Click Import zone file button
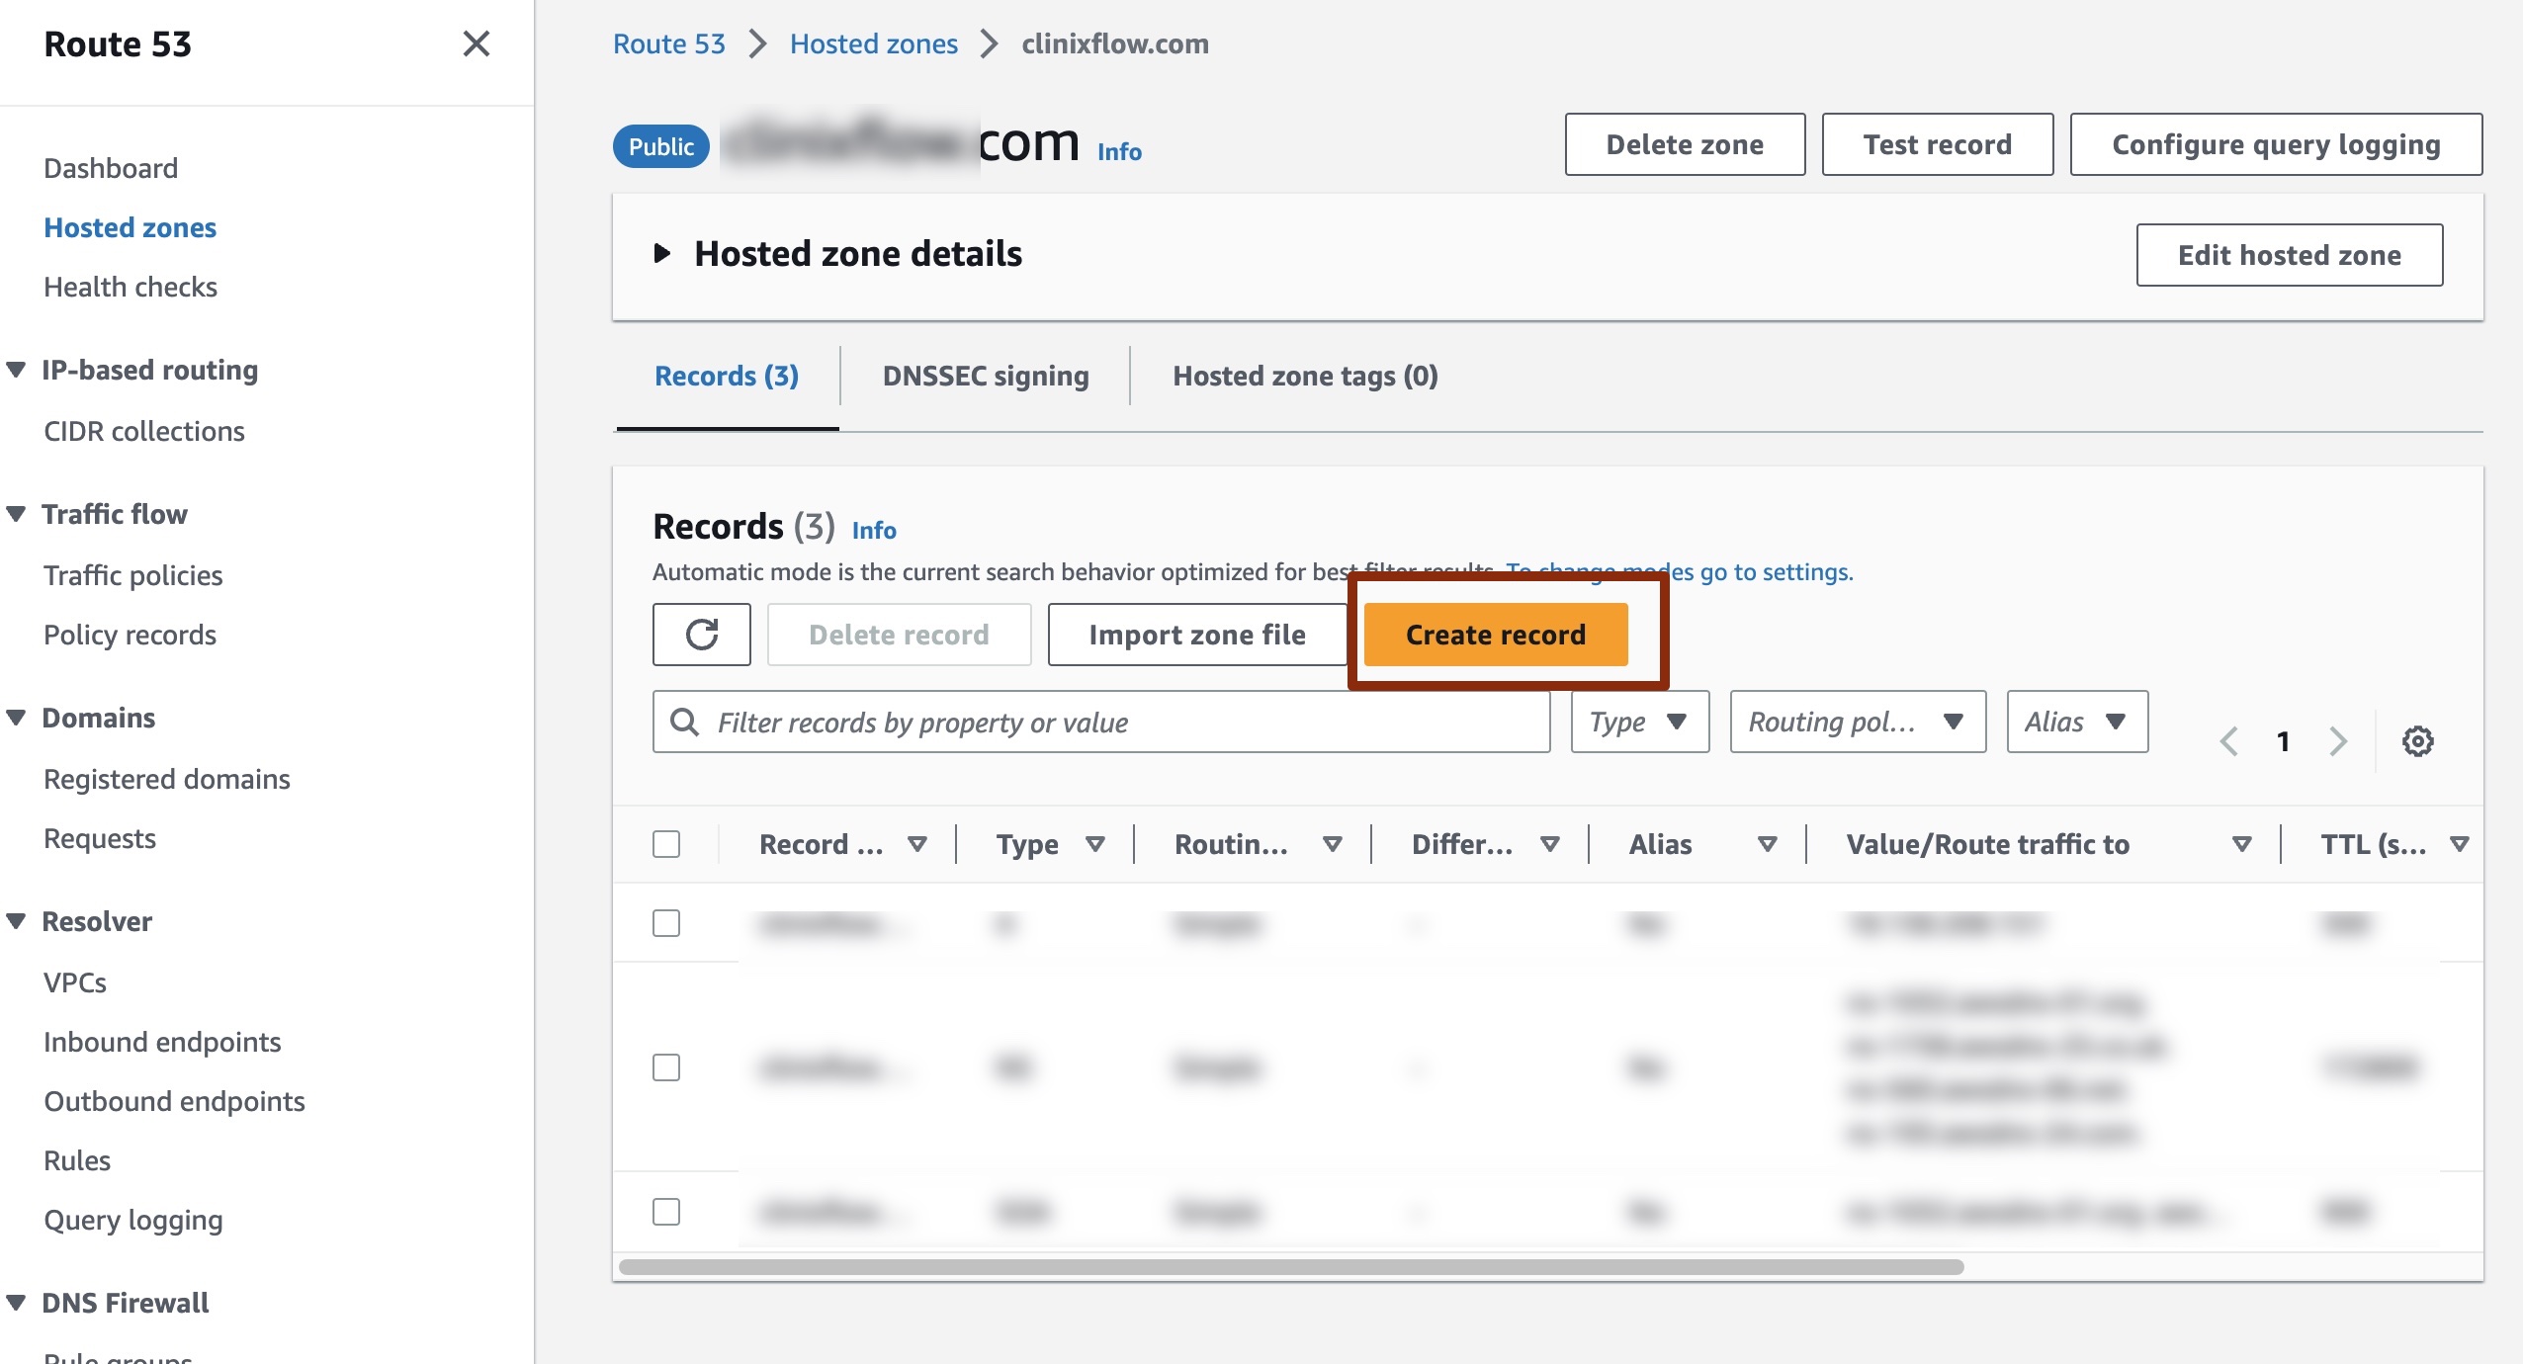The height and width of the screenshot is (1364, 2523). [x=1197, y=635]
